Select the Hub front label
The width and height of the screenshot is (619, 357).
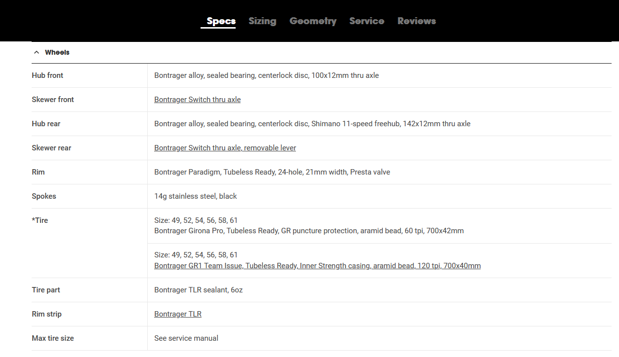click(47, 75)
